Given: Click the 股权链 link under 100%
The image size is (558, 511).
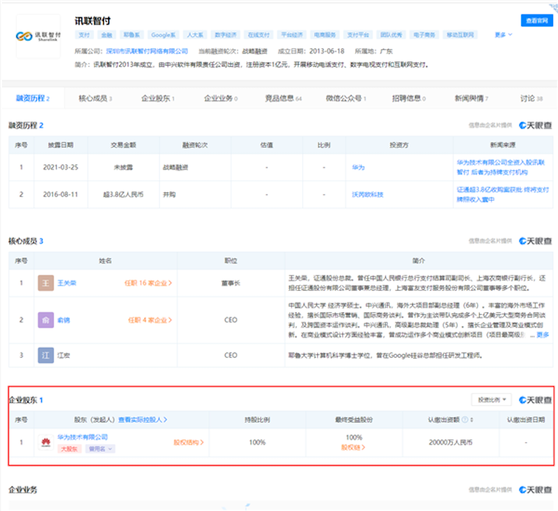Looking at the screenshot, I should (x=353, y=448).
